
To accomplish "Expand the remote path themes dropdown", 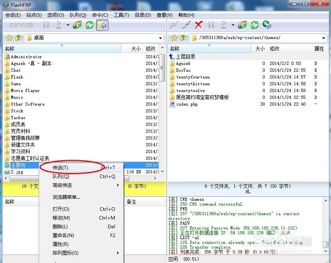I will coord(323,38).
